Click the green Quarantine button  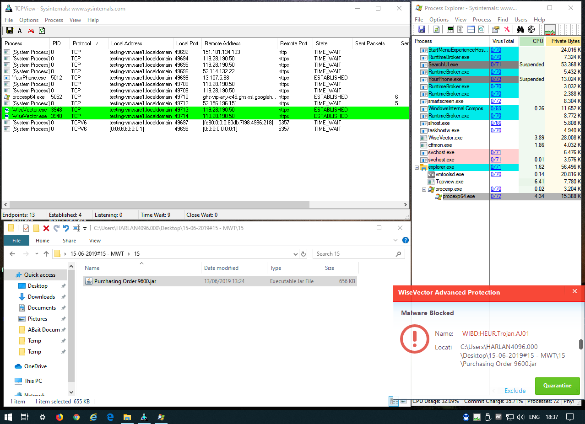point(557,386)
